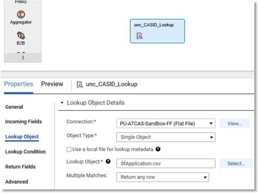Switch to the Properties tab
This screenshot has width=258, height=193.
[18, 84]
